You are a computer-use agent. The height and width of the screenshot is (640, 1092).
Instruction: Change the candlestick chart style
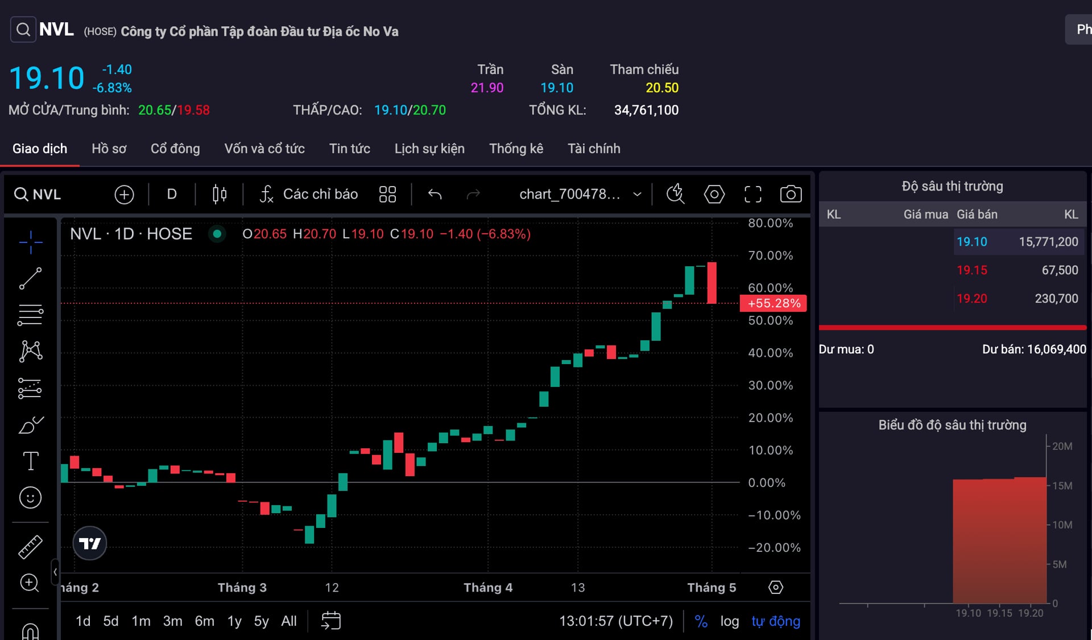220,195
